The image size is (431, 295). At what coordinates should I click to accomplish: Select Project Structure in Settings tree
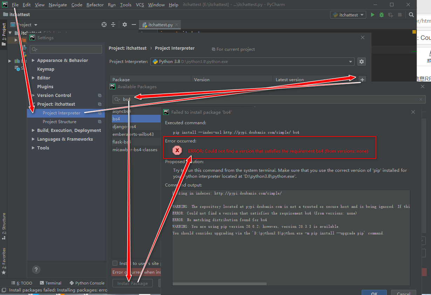point(60,122)
